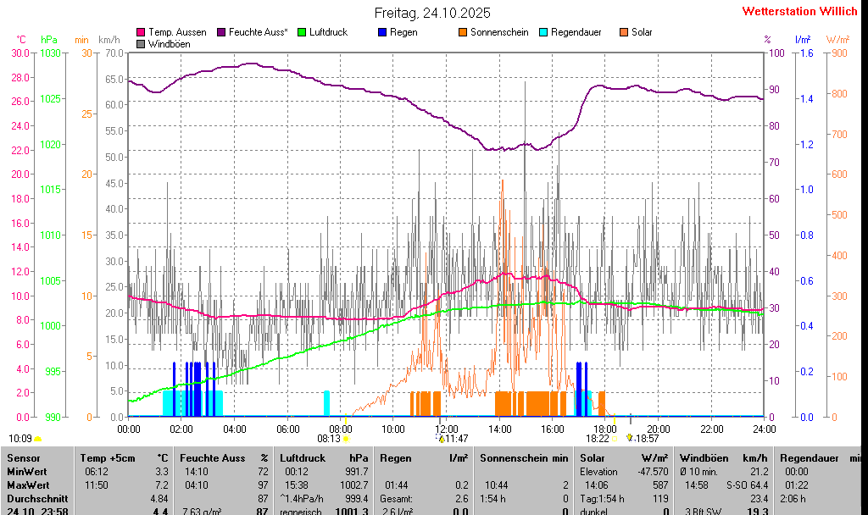Select the Solar legend label
The width and height of the screenshot is (868, 515).
coord(642,32)
